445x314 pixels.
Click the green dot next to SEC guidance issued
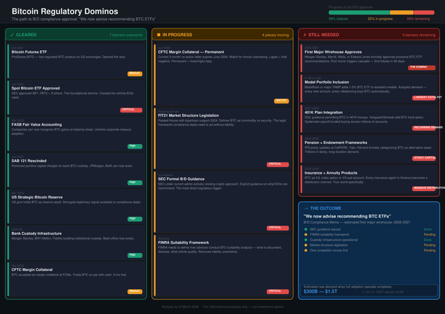[x=306, y=229]
